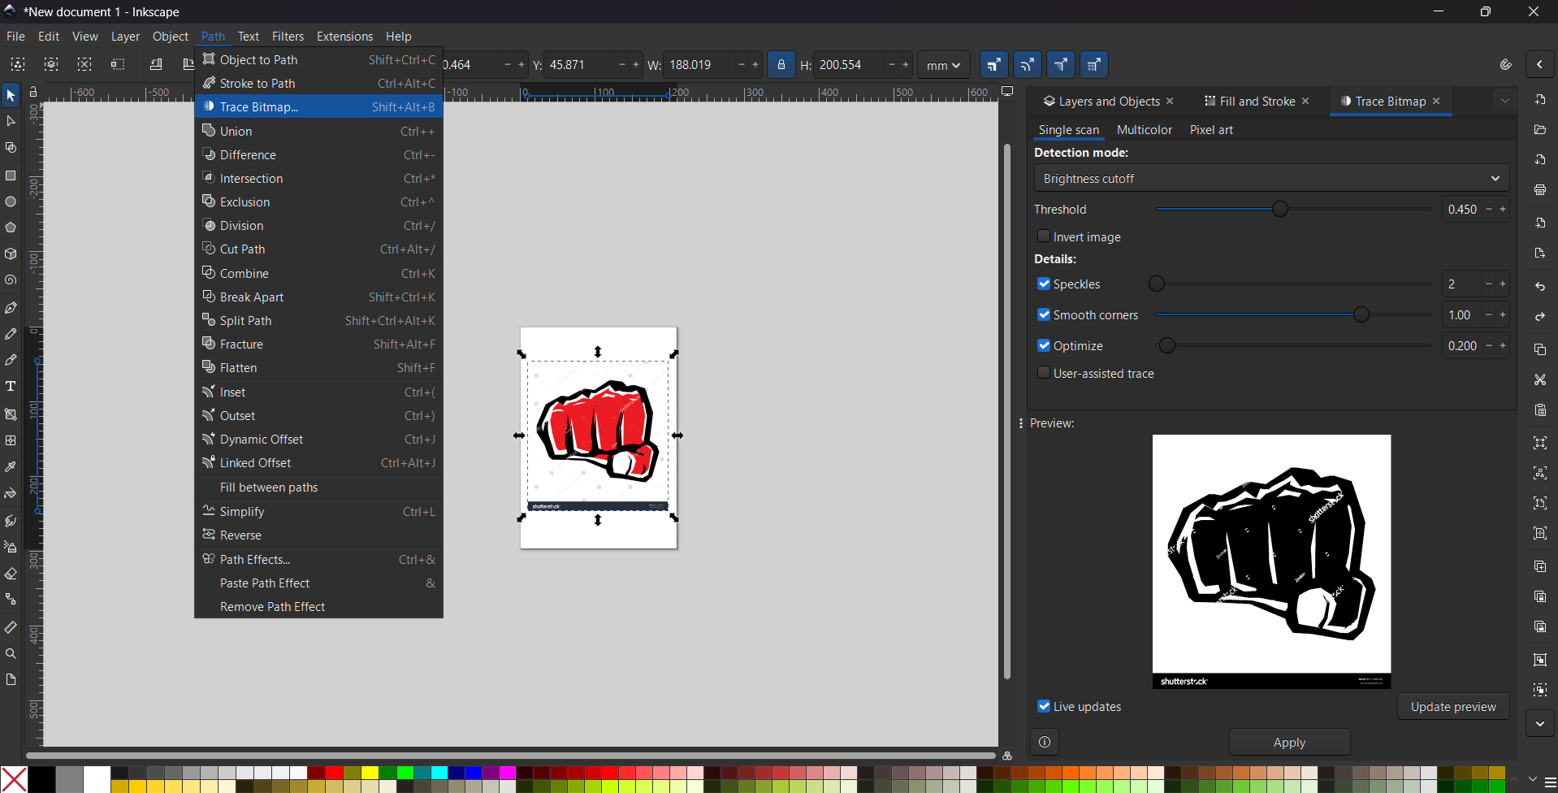The width and height of the screenshot is (1558, 793).
Task: Select the Calligraphy tool
Action: 11,360
